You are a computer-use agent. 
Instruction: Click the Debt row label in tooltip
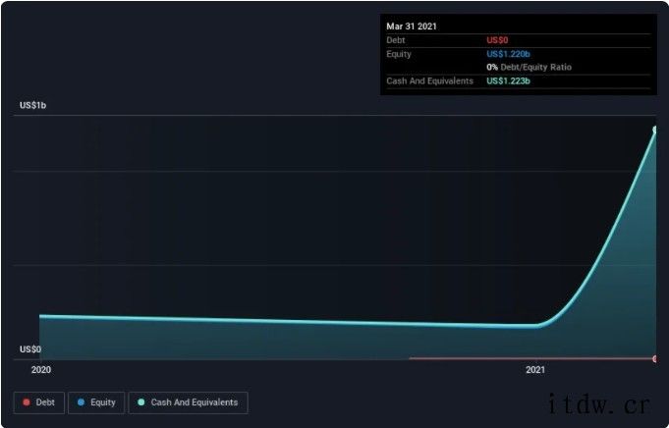point(396,40)
